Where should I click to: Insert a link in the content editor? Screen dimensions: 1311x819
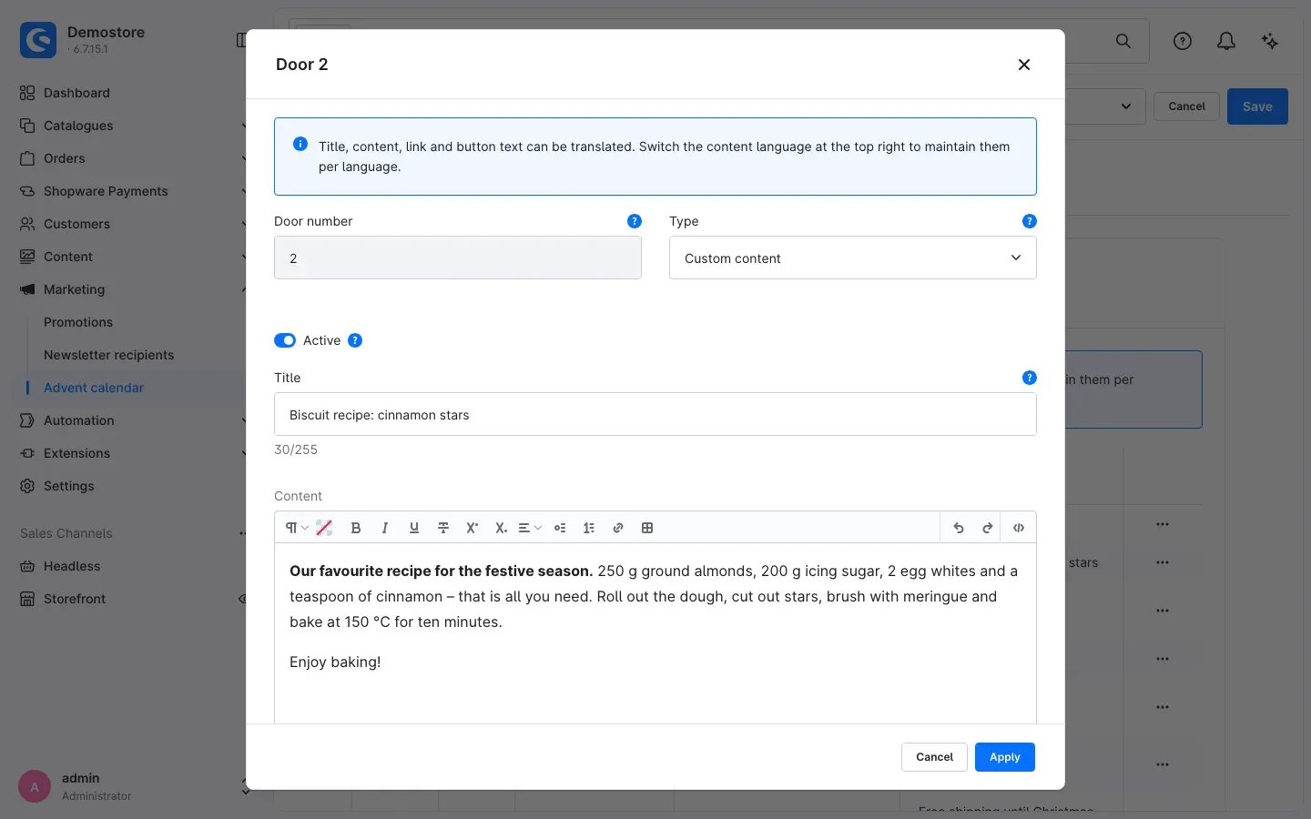pos(618,528)
